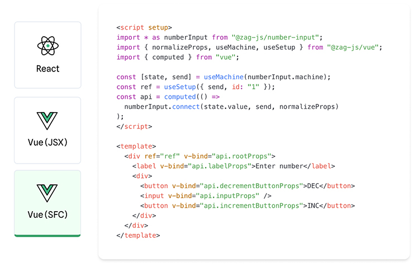Click the closing </script> tag
Image resolution: width=419 pixels, height=268 pixels.
tap(134, 126)
